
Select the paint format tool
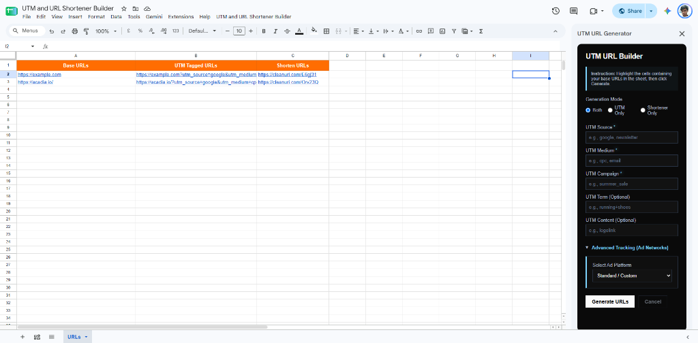(87, 31)
